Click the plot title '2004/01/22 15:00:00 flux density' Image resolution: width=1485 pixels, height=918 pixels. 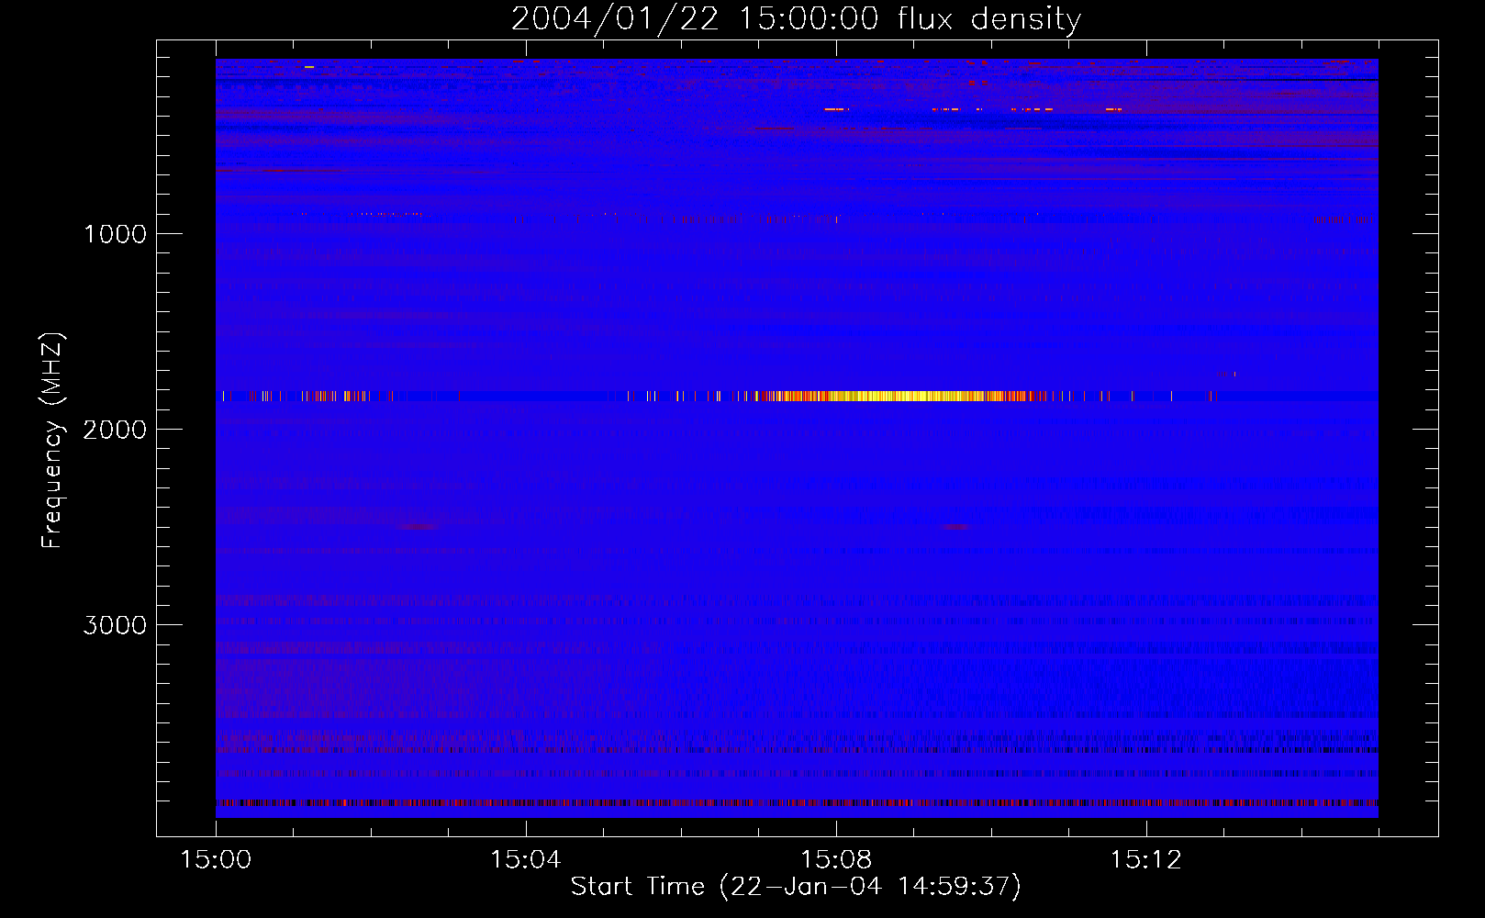pos(796,18)
